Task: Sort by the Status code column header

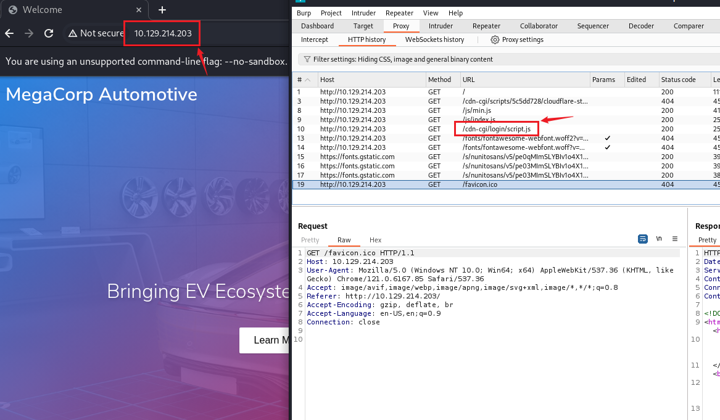Action: [684, 80]
